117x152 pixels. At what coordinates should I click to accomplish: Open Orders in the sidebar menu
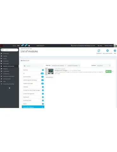tap(5, 59)
